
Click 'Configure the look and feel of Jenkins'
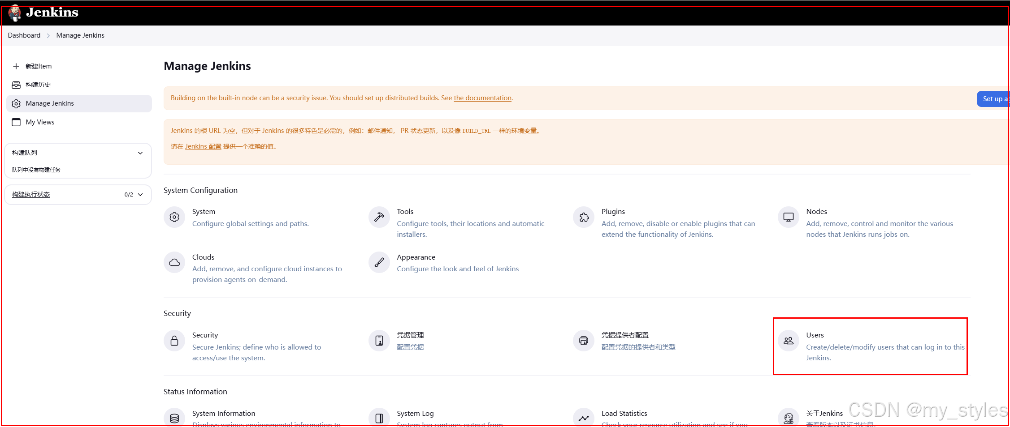[458, 269]
